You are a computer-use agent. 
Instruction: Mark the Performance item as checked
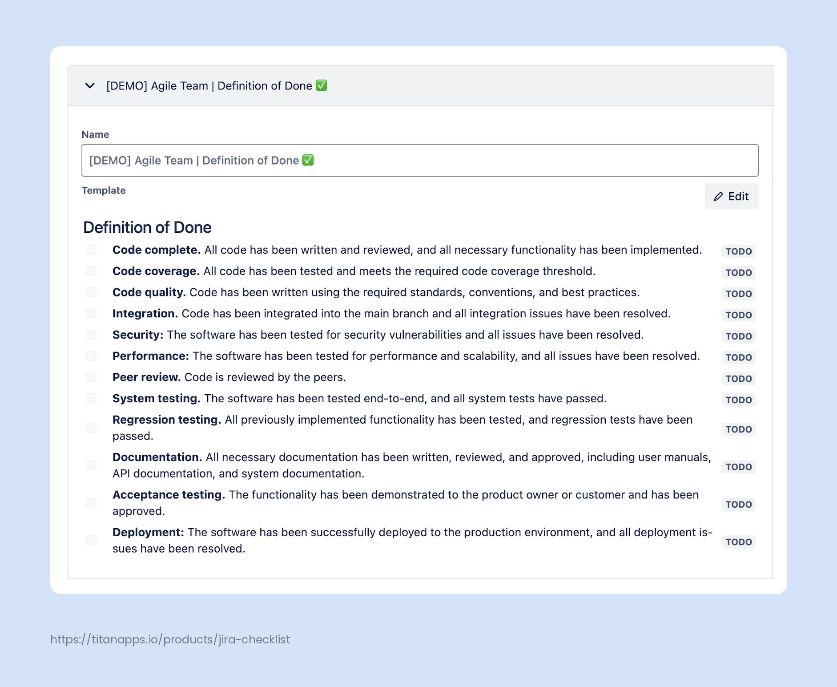click(91, 356)
